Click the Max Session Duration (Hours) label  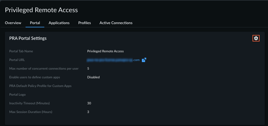(x=30, y=112)
